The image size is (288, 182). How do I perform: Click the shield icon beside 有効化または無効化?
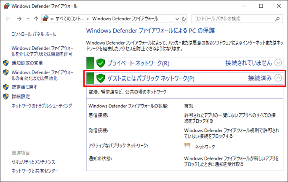click(x=6, y=72)
